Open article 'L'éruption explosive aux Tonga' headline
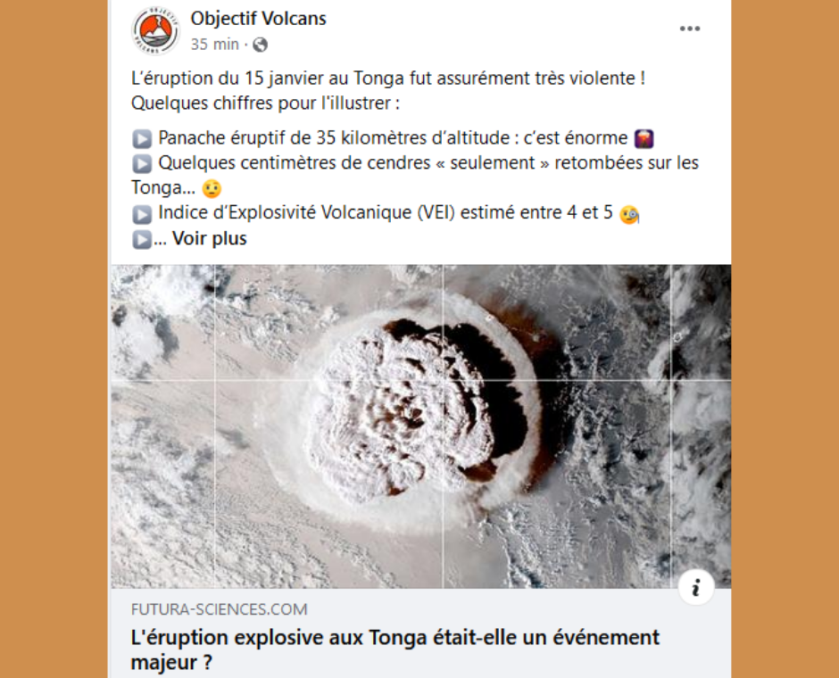839x678 pixels. pyautogui.click(x=395, y=649)
